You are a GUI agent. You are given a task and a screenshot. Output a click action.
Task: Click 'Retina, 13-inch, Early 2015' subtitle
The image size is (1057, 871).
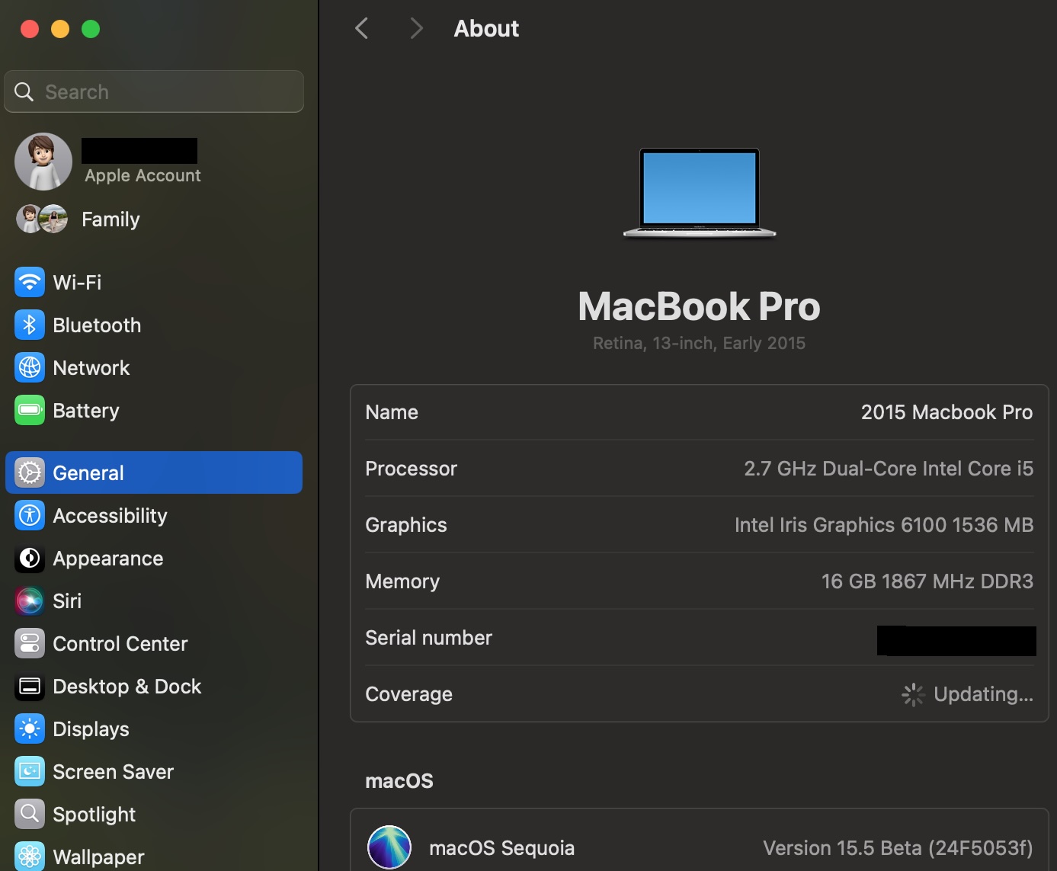pyautogui.click(x=699, y=343)
